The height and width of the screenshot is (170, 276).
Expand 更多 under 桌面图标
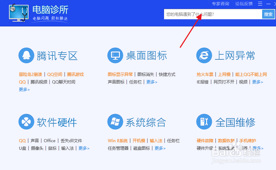(152, 82)
